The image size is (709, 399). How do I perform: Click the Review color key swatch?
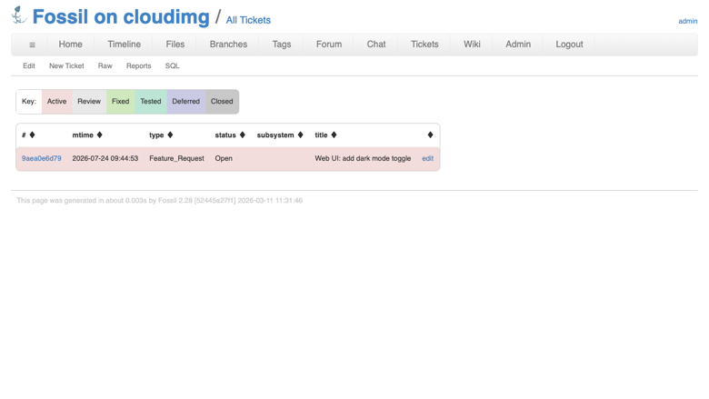coord(89,102)
